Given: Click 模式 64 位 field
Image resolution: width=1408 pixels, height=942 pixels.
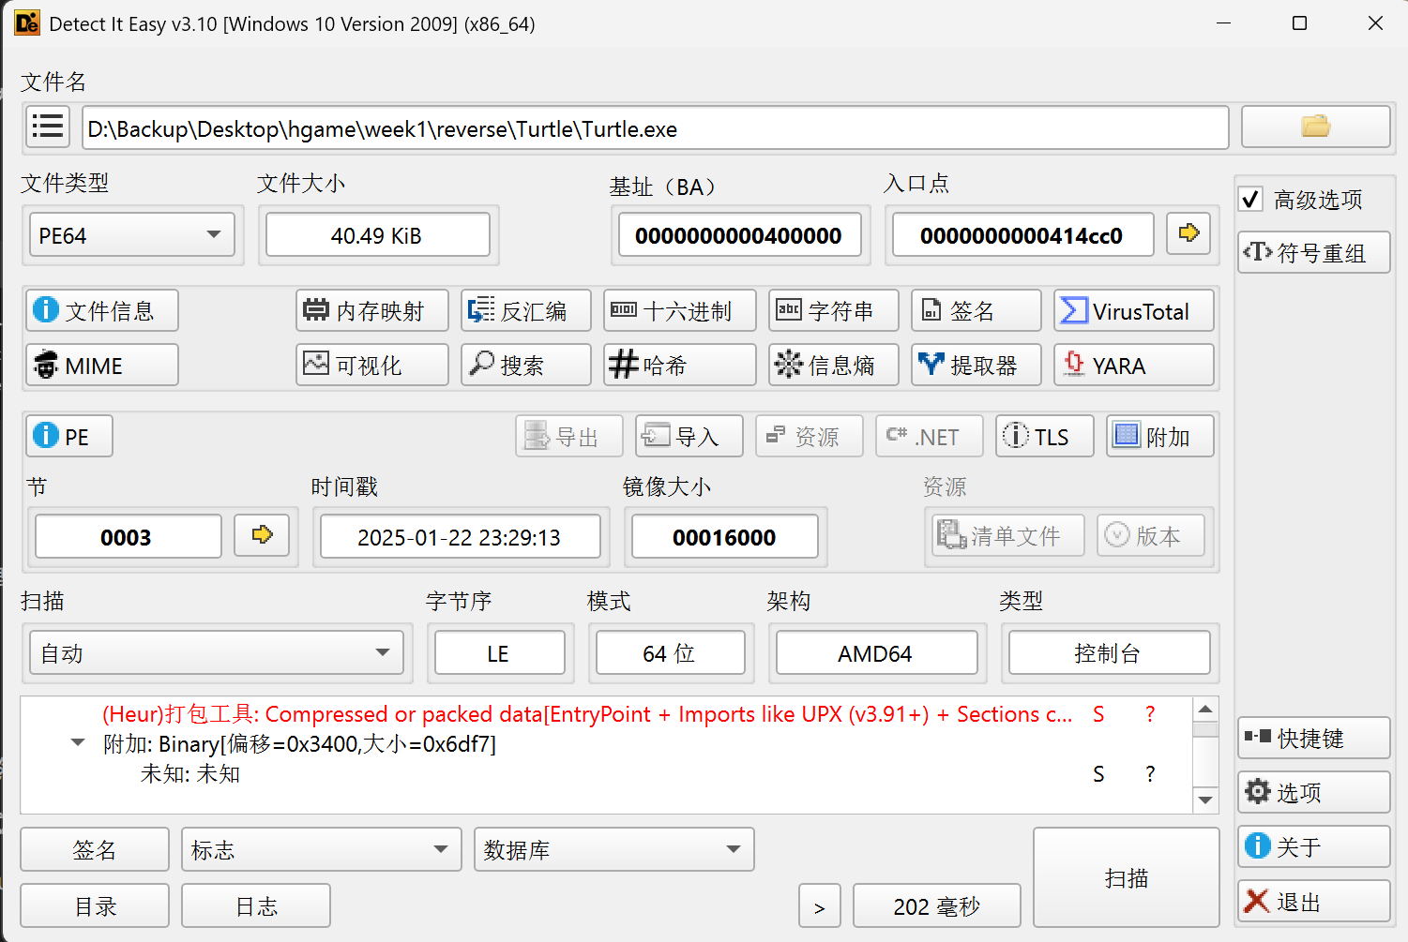Looking at the screenshot, I should (x=671, y=653).
